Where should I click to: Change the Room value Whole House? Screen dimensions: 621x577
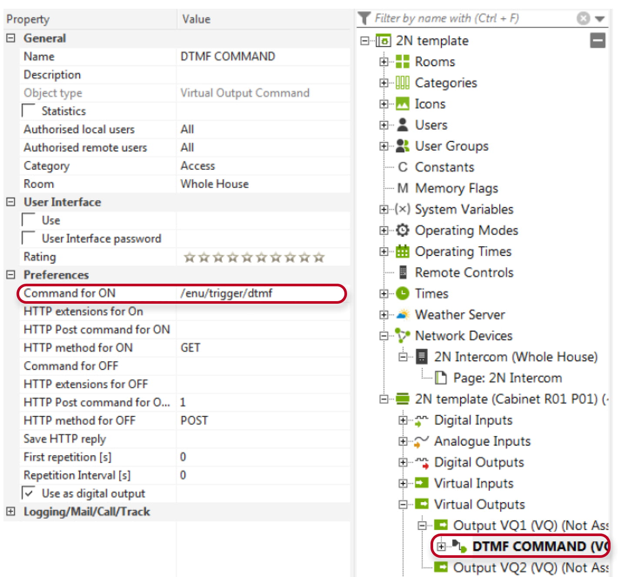263,184
